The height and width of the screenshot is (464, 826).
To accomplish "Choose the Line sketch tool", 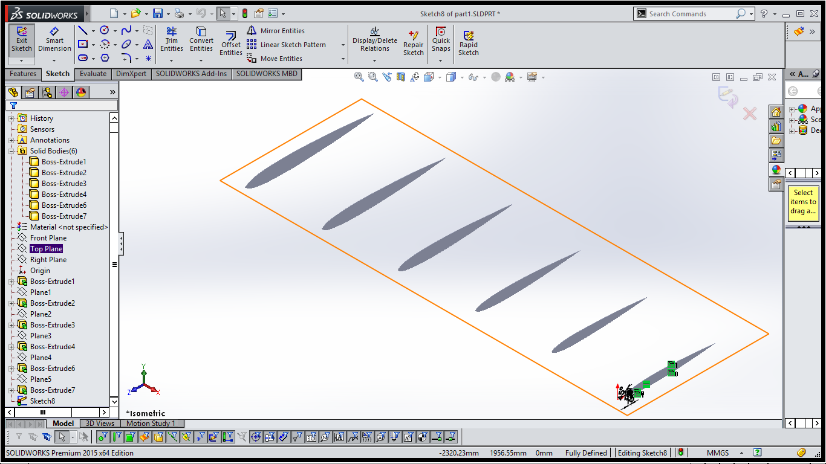I will 83,30.
